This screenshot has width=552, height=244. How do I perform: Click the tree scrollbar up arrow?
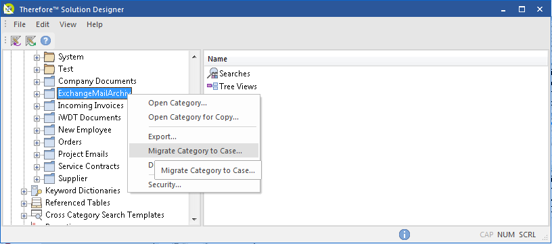click(x=194, y=56)
